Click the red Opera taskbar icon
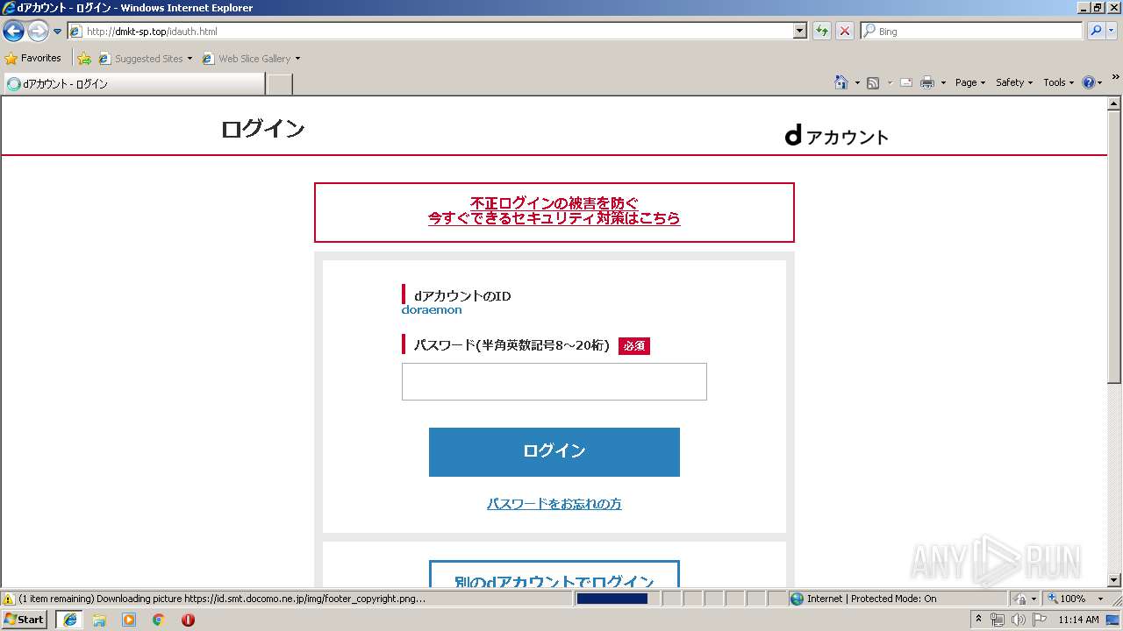Image resolution: width=1123 pixels, height=631 pixels. click(188, 620)
